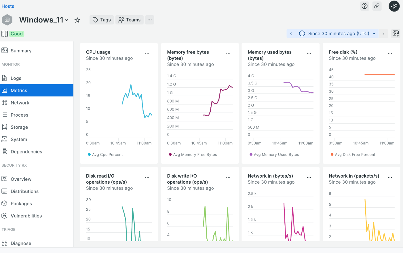Click the Teams button
The width and height of the screenshot is (403, 253).
tap(130, 20)
